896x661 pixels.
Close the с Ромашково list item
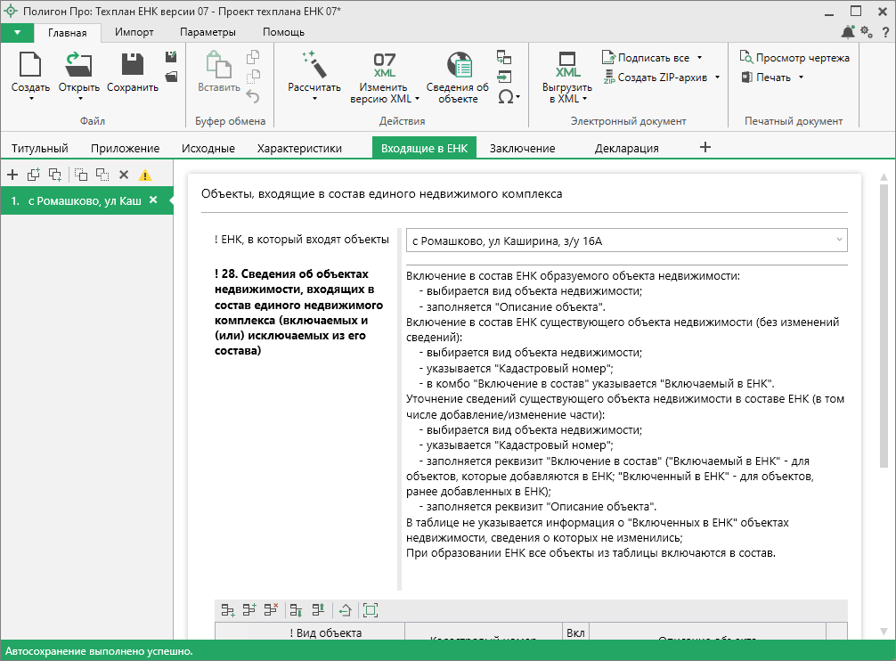153,200
